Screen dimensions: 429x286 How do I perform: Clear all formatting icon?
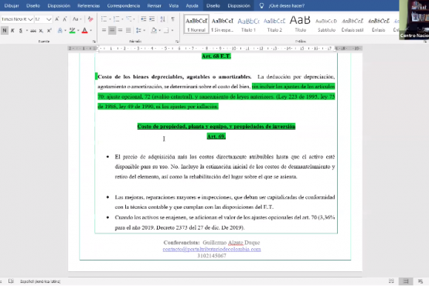tap(90, 19)
